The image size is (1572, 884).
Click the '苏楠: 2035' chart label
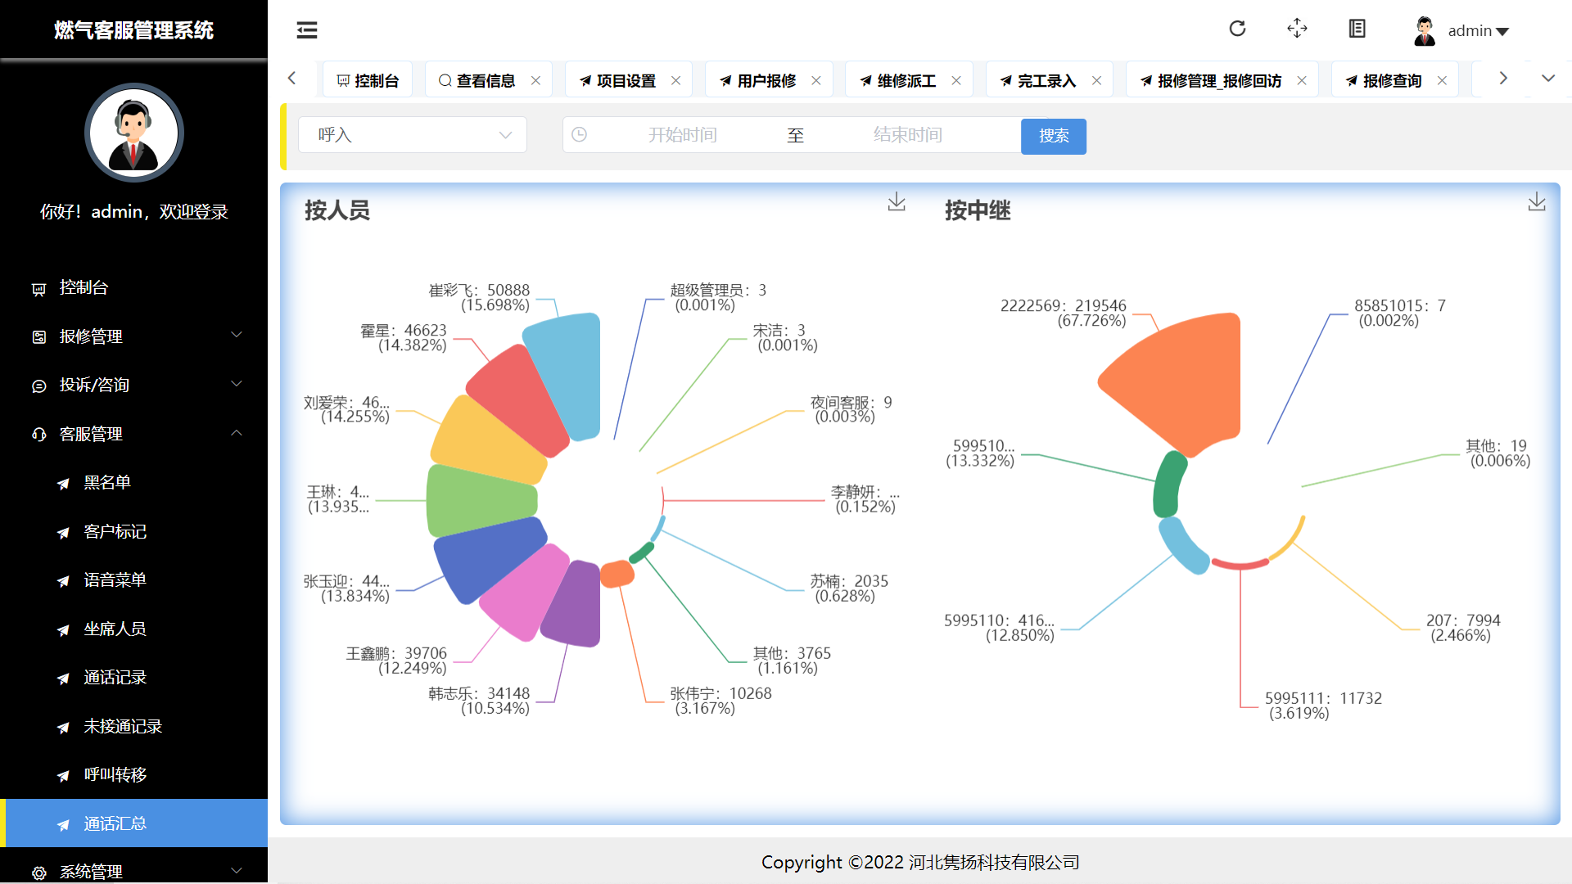(x=849, y=589)
